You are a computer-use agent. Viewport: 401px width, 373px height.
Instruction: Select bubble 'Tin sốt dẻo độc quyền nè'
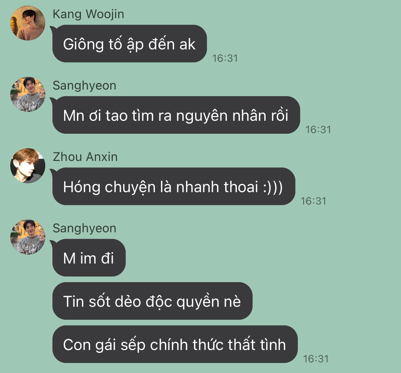point(153,301)
